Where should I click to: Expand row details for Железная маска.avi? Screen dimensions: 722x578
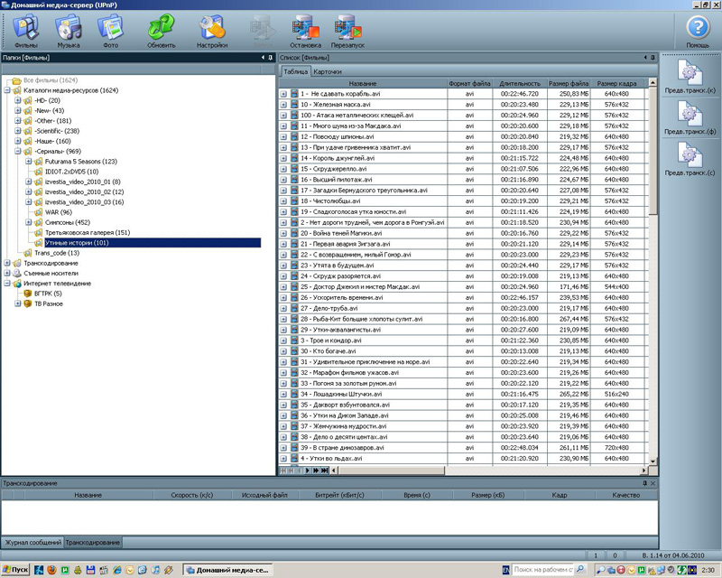click(x=283, y=104)
